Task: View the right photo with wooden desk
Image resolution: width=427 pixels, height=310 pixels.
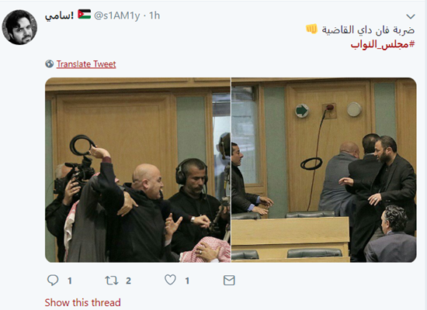Action: [x=324, y=170]
